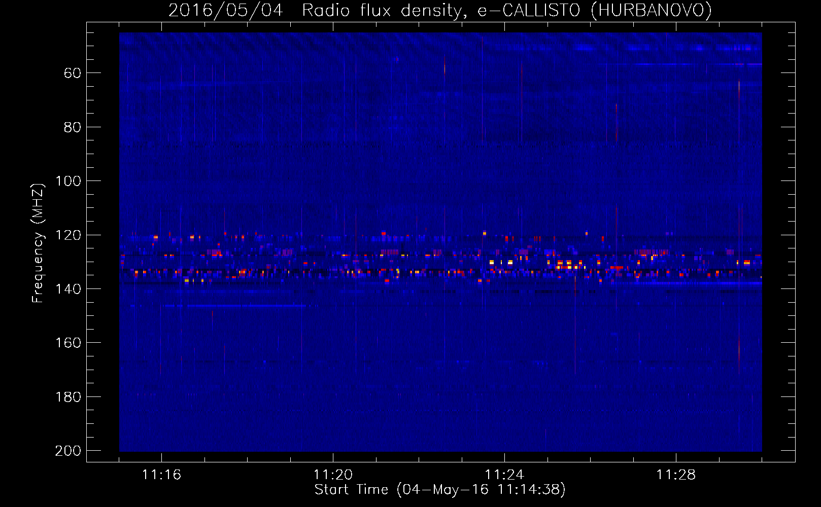Image resolution: width=821 pixels, height=507 pixels.
Task: Click the 100 frequency tick label
Action: 68,181
